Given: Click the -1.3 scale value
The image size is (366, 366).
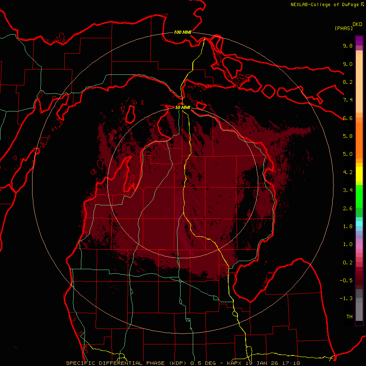Looking at the screenshot, I should tap(346, 298).
